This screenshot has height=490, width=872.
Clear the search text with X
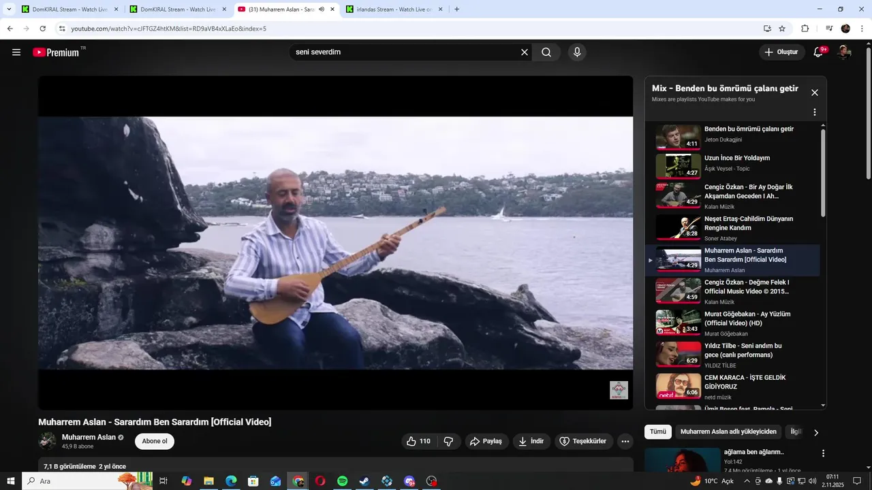[525, 52]
